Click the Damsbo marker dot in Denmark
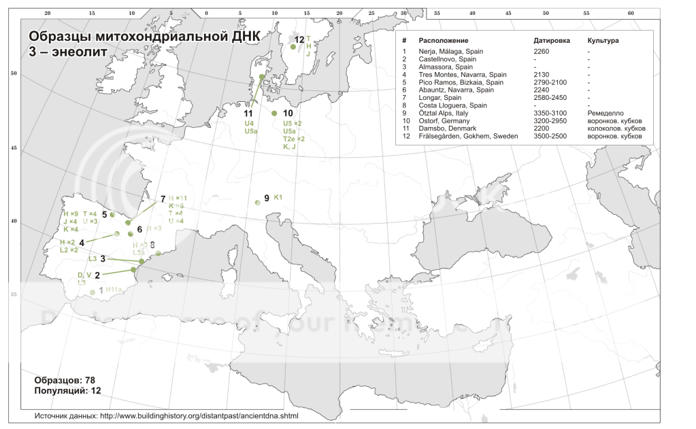The width and height of the screenshot is (696, 429). 263,78
